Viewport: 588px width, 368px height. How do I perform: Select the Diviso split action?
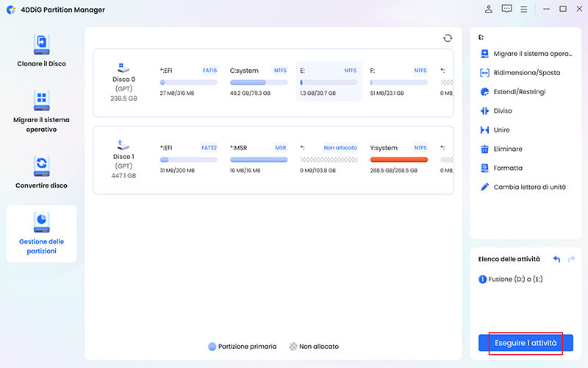pos(504,111)
